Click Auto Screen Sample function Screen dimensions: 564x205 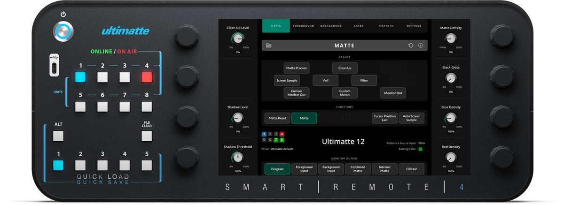[x=412, y=118]
